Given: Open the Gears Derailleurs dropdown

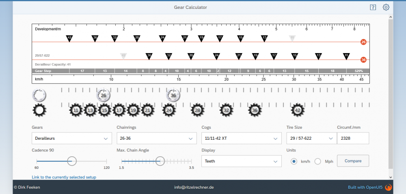Looking at the screenshot, I should [x=71, y=138].
